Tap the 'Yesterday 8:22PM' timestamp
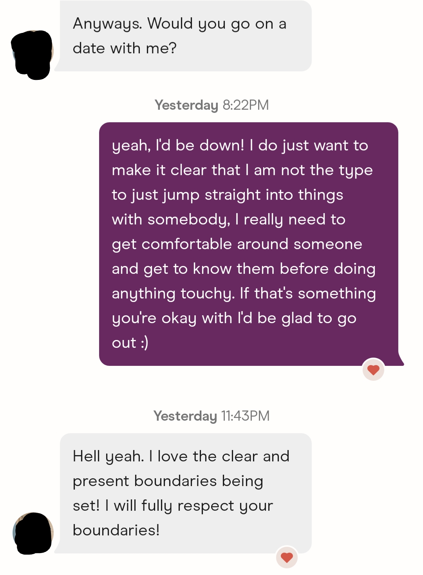This screenshot has width=423, height=575. coord(211,105)
